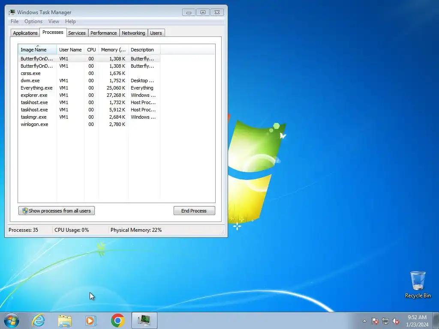Click the network status tray icon
The image size is (439, 329).
[x=385, y=321]
